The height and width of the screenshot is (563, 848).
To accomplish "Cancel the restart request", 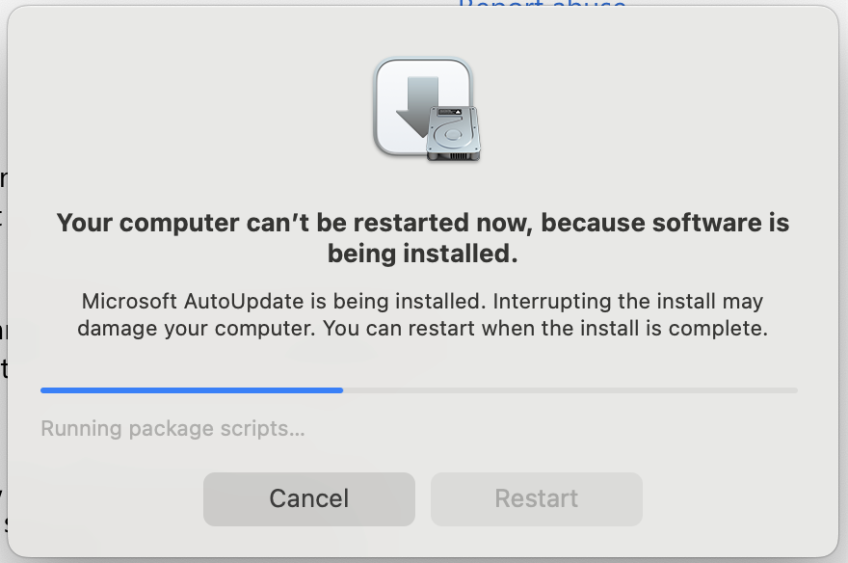I will (308, 498).
